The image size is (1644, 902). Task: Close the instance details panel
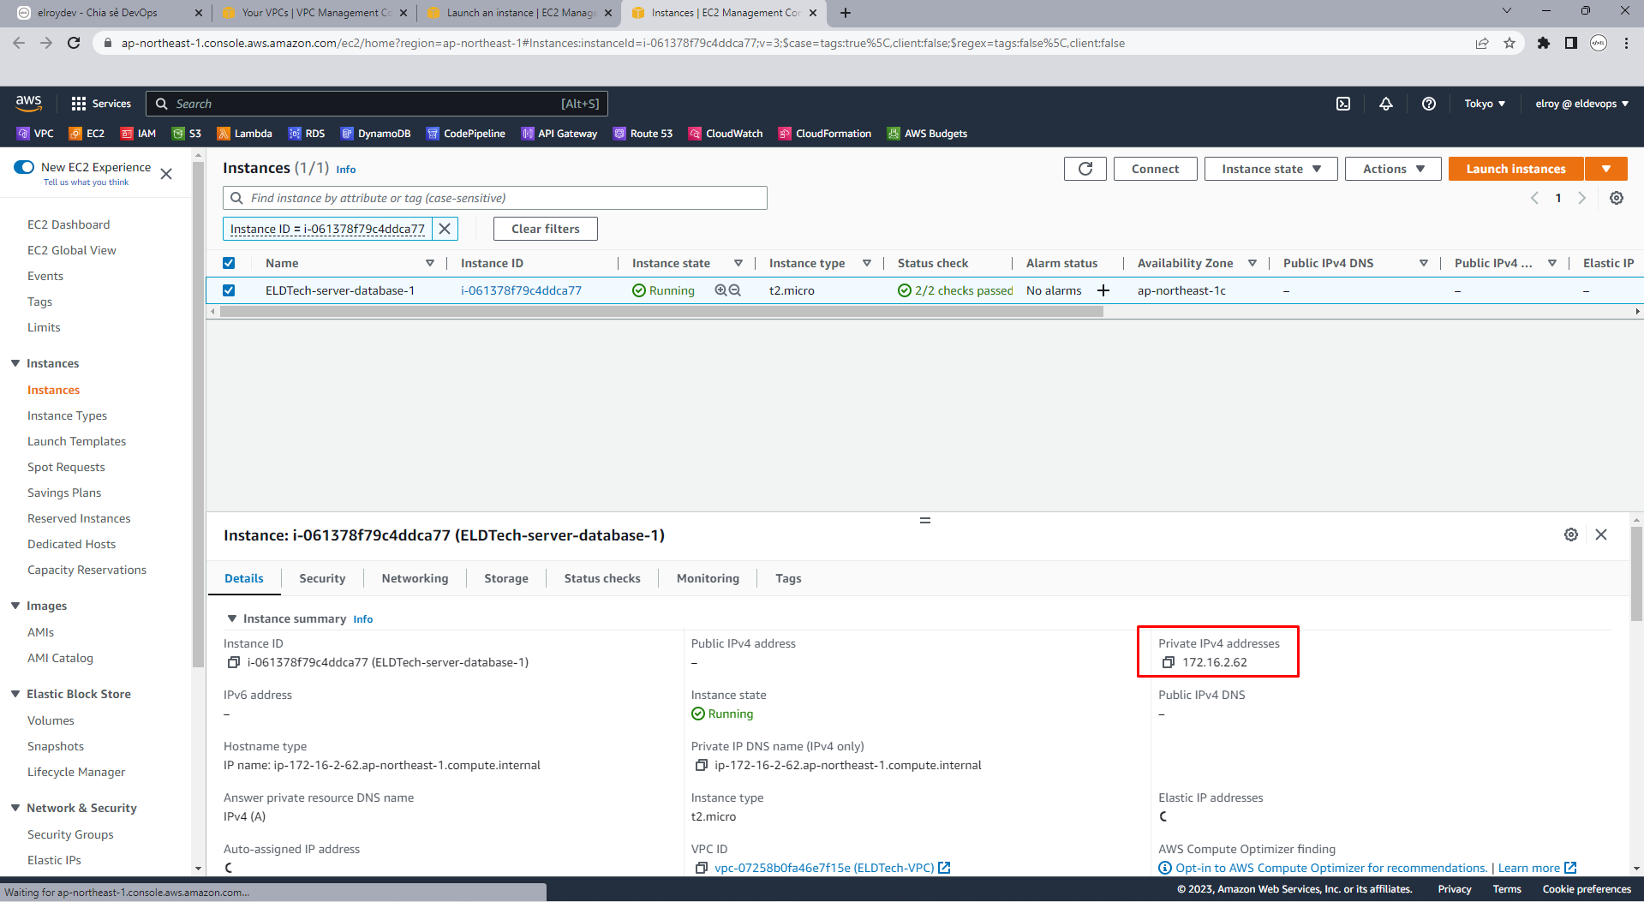tap(1601, 535)
